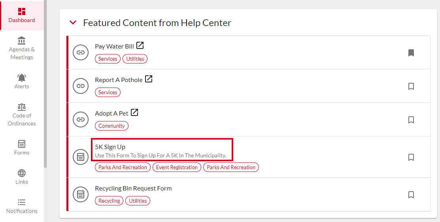Select the Community tag
Viewport: 440px width, 222px height.
(x=112, y=126)
